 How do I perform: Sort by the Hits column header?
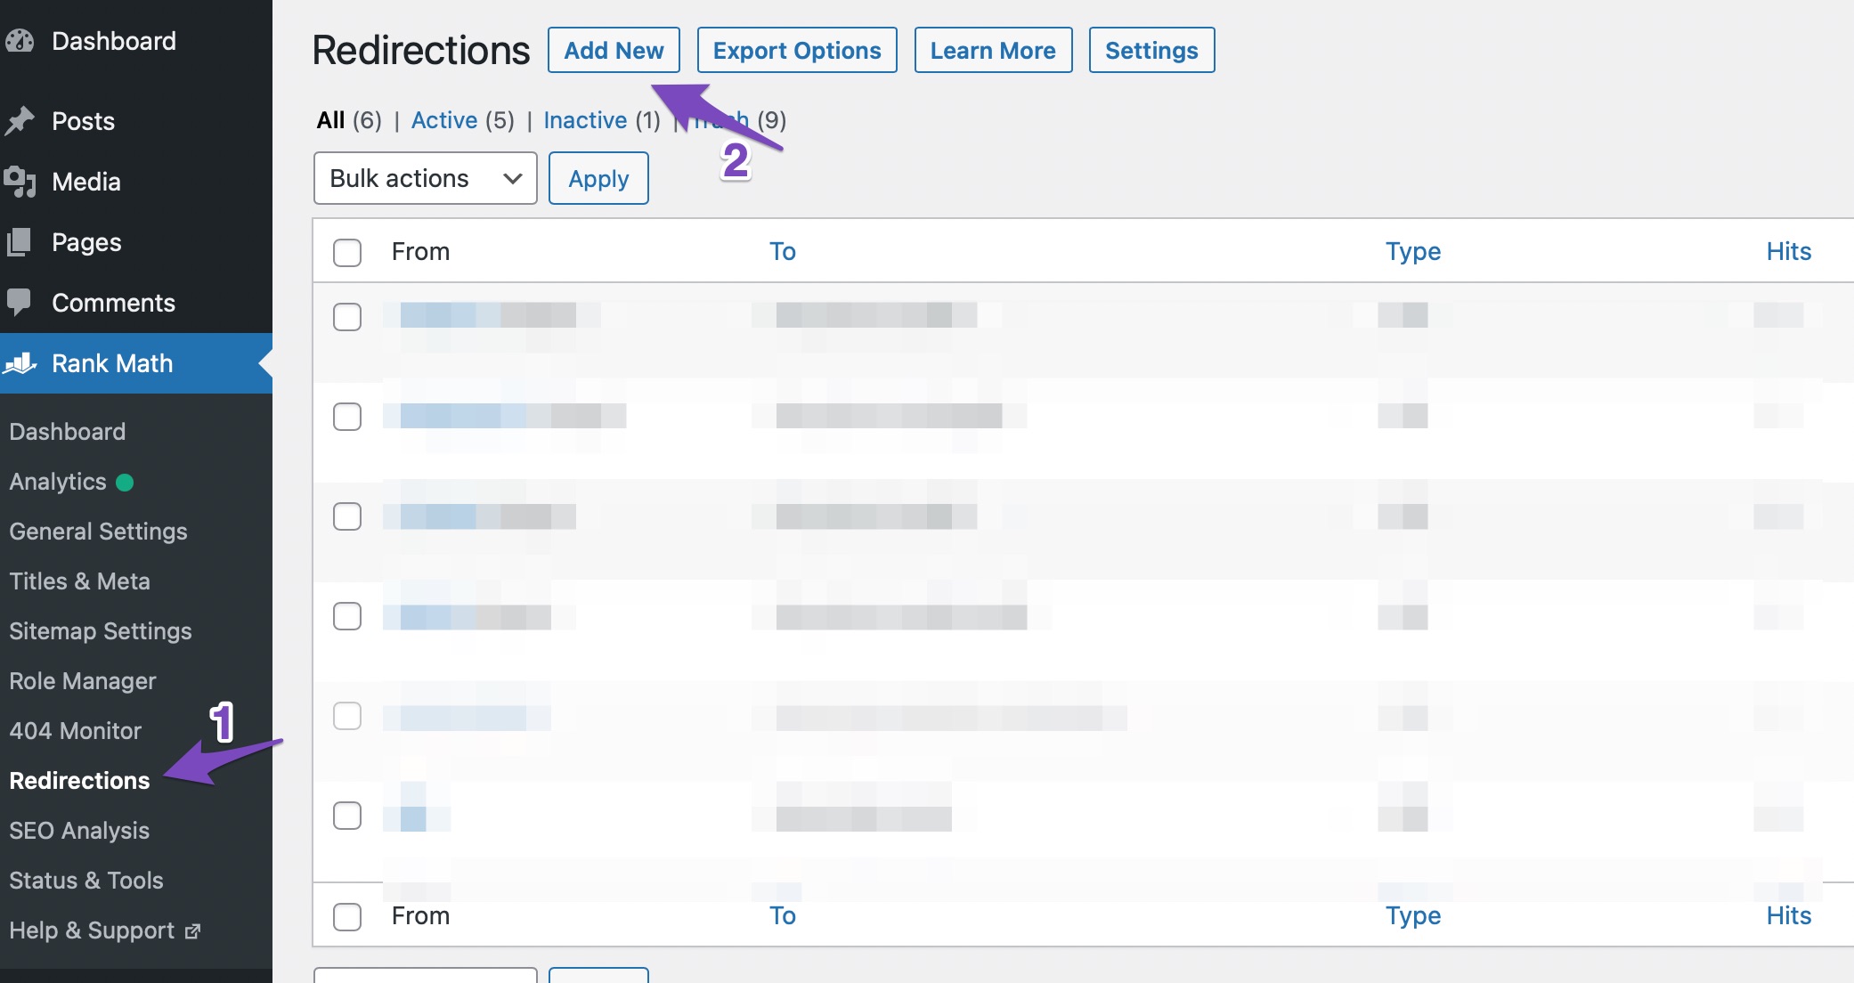(1788, 252)
